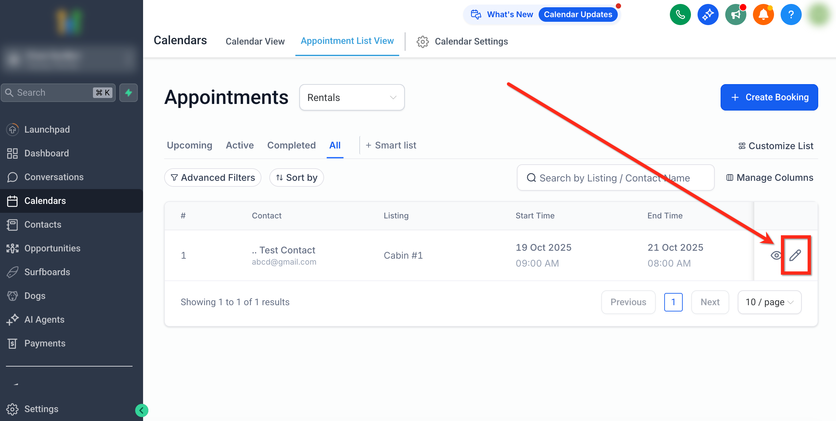This screenshot has height=421, width=836.
Task: Click the green phone dialer icon
Action: 680,15
